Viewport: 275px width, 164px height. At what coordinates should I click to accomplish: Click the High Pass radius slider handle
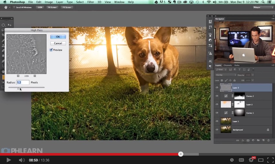pyautogui.click(x=18, y=88)
